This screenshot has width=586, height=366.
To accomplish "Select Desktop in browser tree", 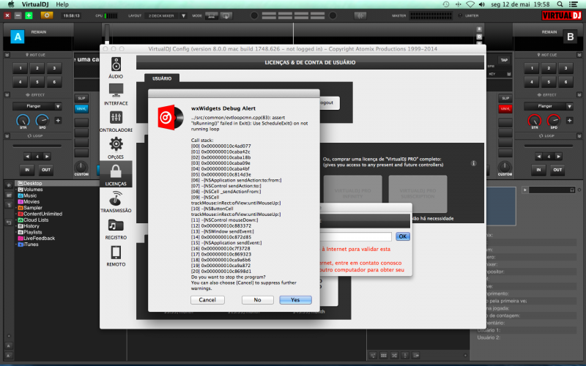I will [x=32, y=184].
